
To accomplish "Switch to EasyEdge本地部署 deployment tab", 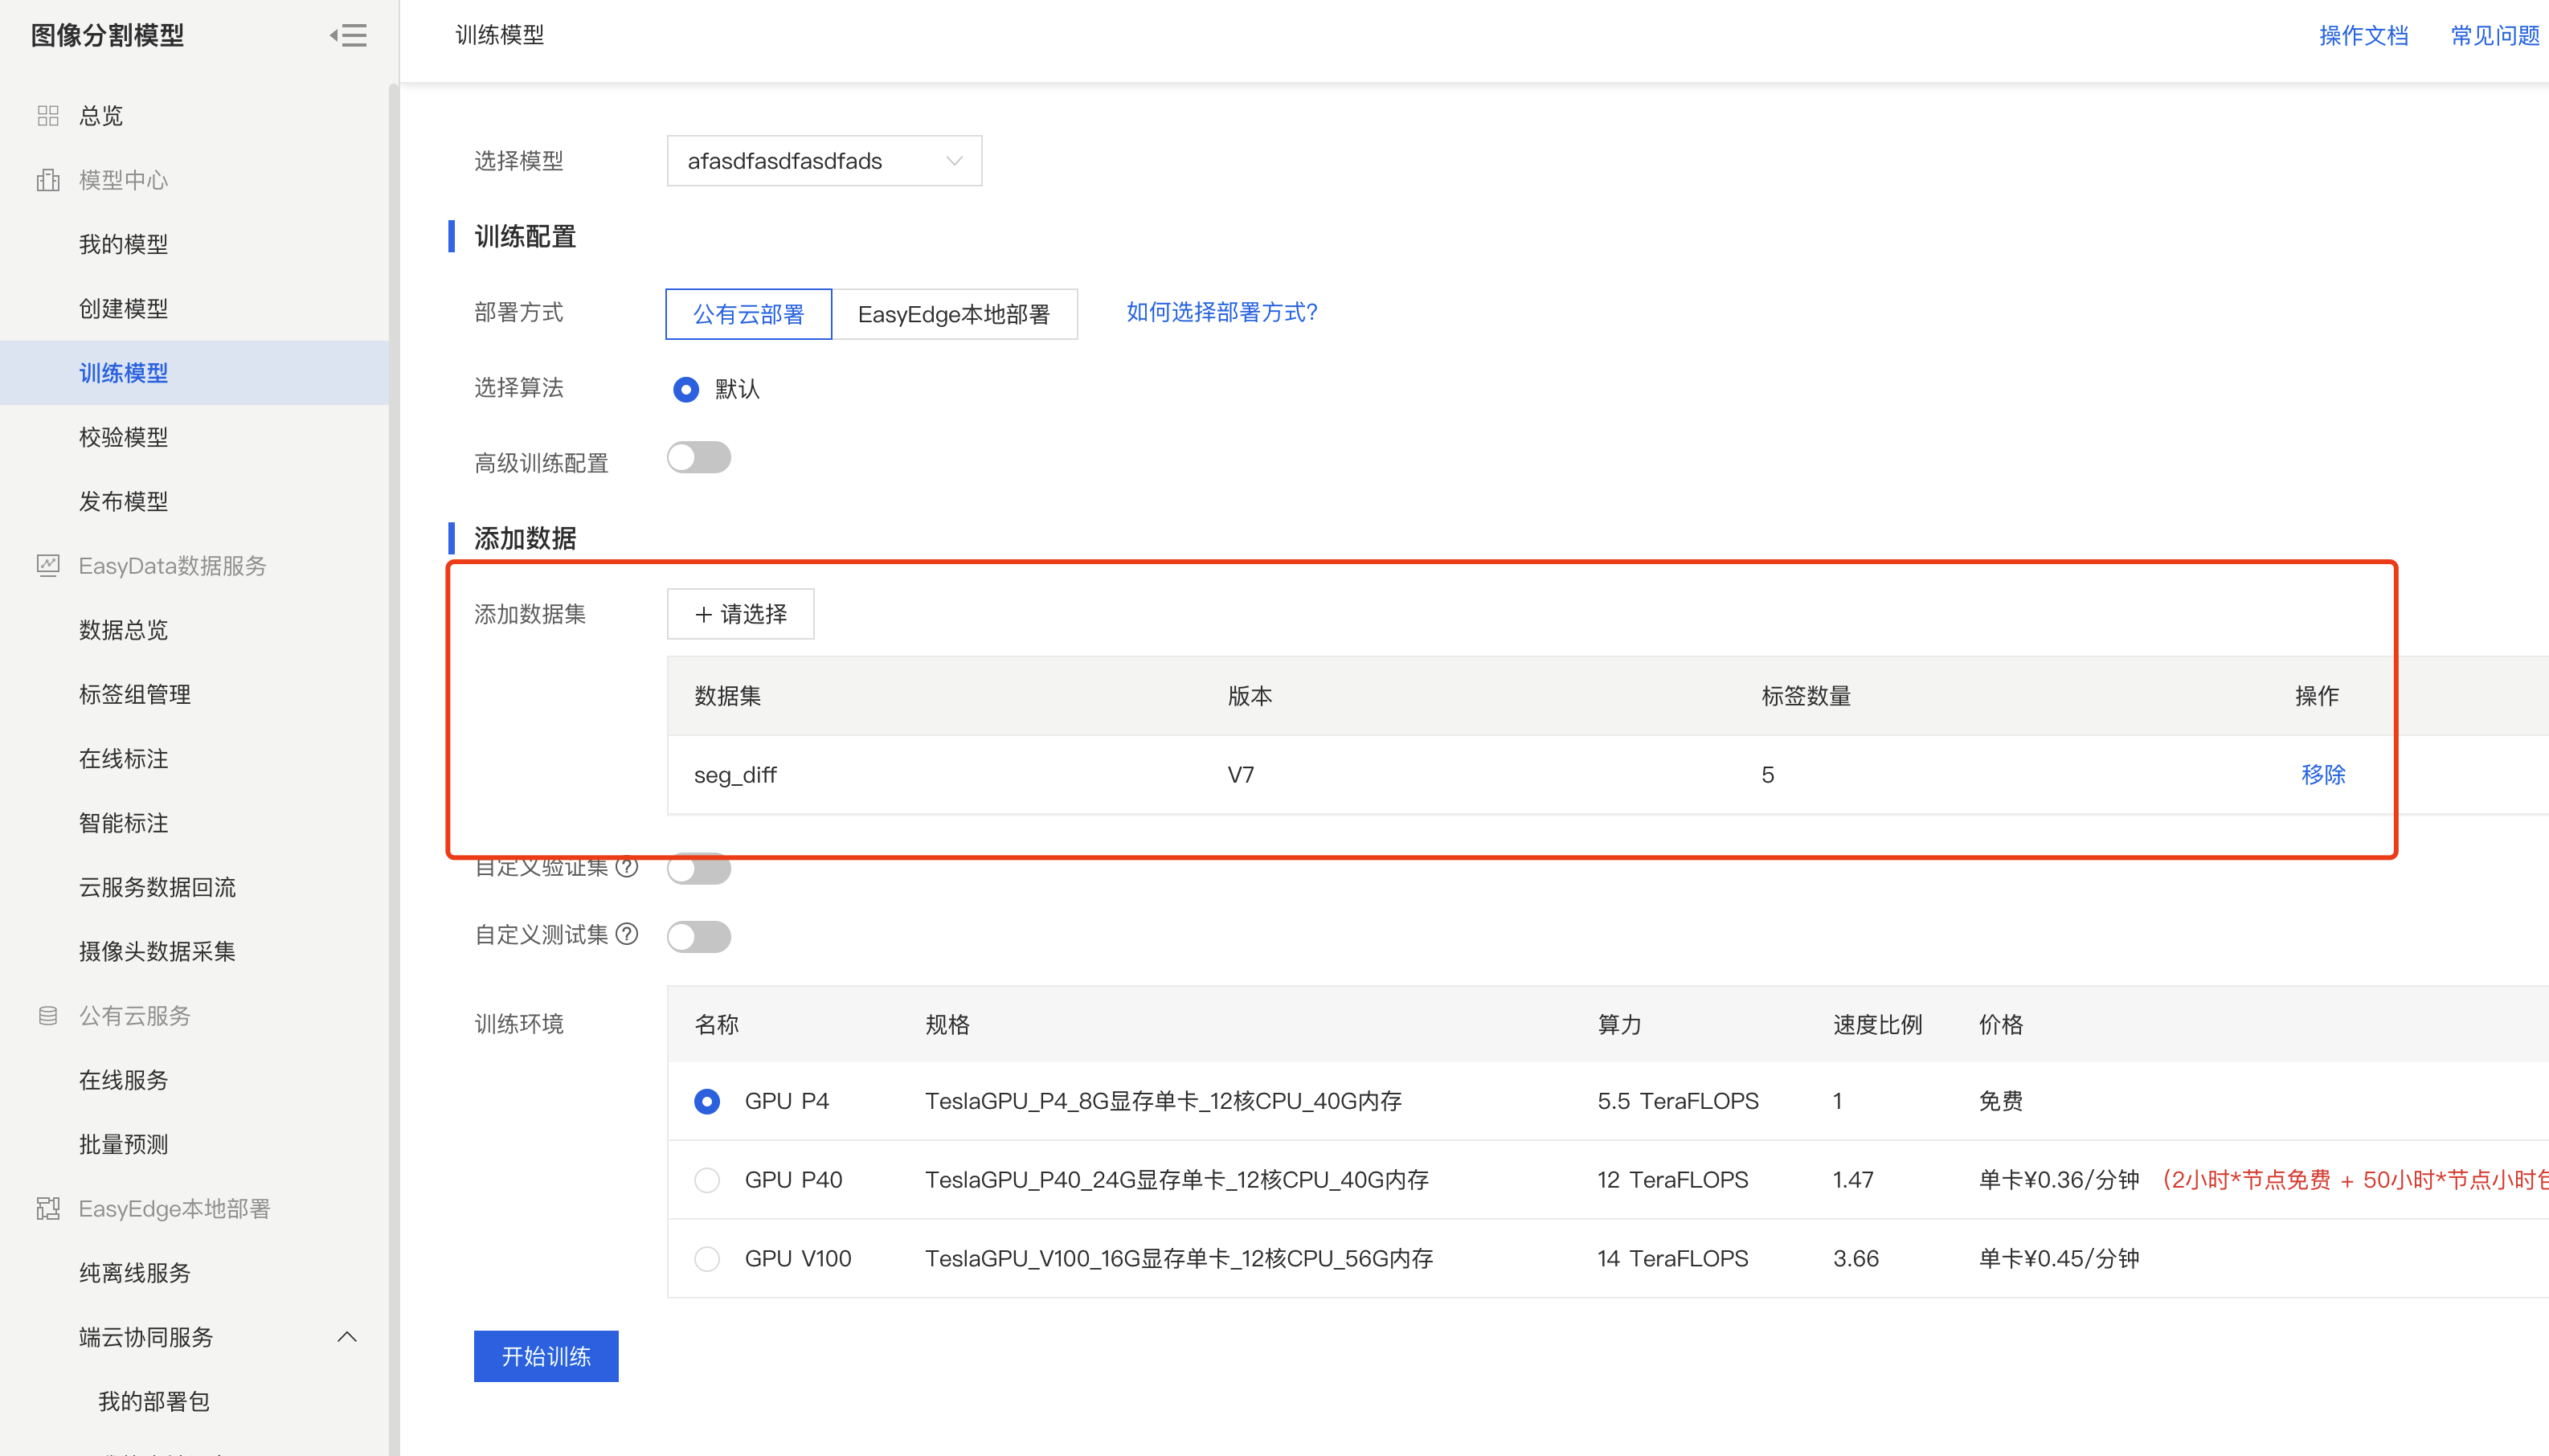I will (954, 314).
